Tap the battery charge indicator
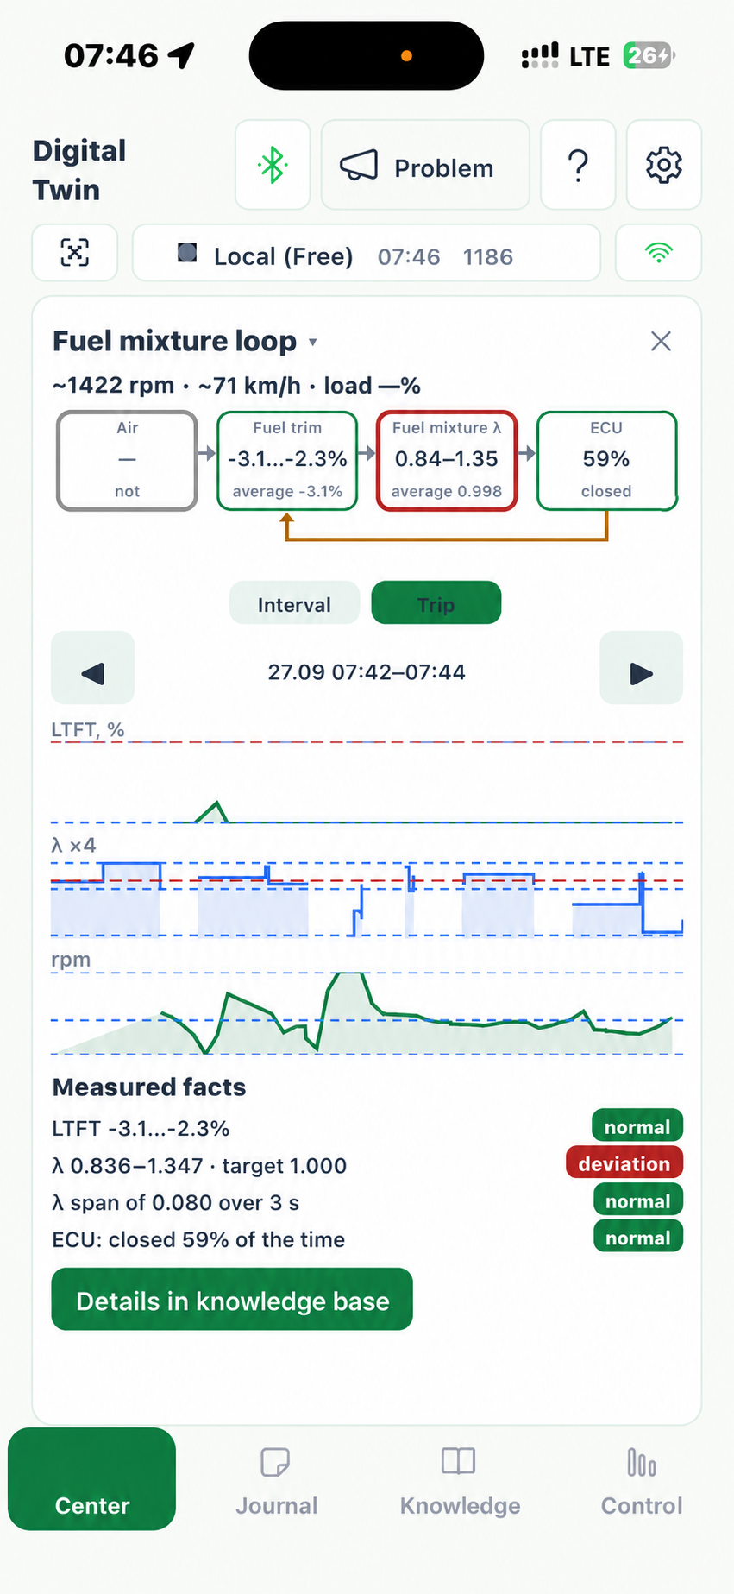The width and height of the screenshot is (734, 1594). tap(649, 56)
